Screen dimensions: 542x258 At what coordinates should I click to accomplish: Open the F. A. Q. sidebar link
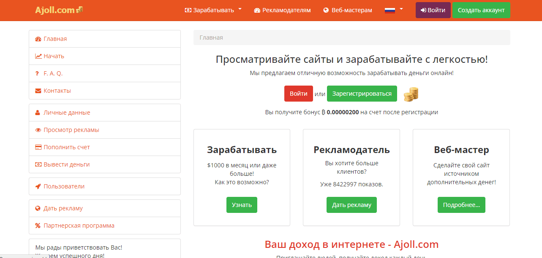click(53, 73)
